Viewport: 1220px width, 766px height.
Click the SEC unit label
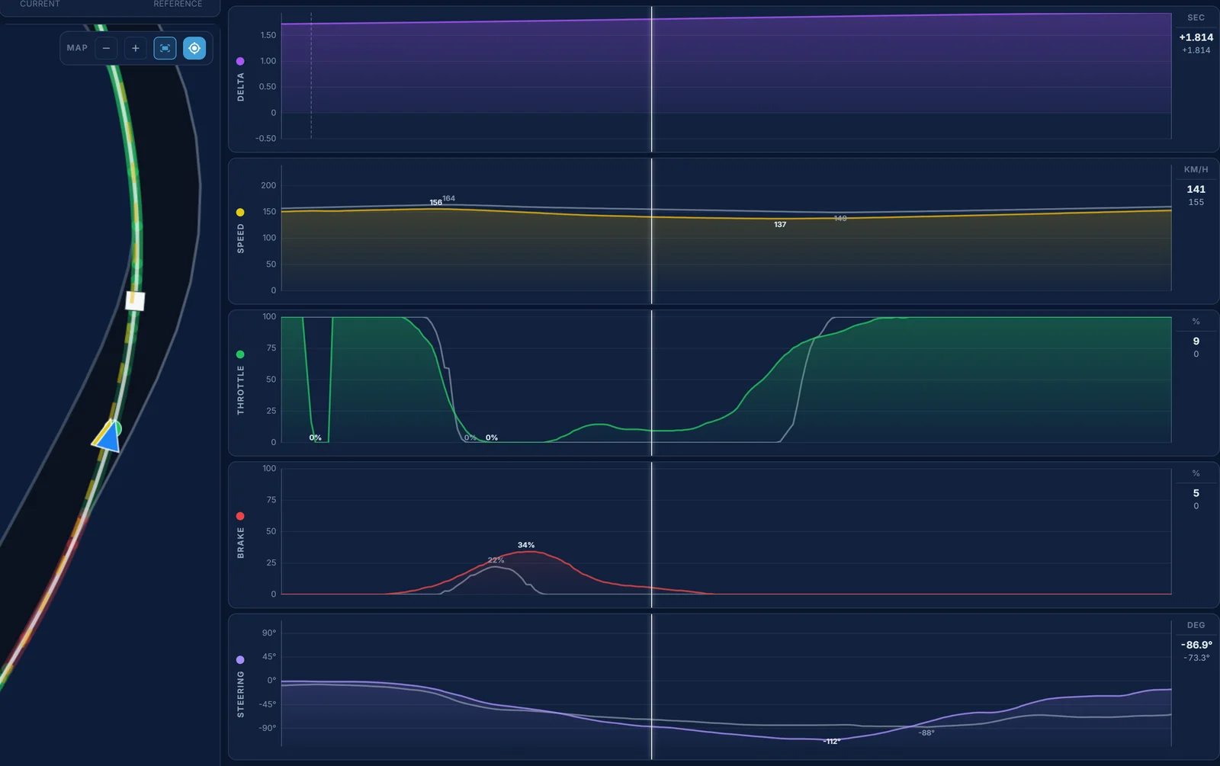[x=1196, y=18]
